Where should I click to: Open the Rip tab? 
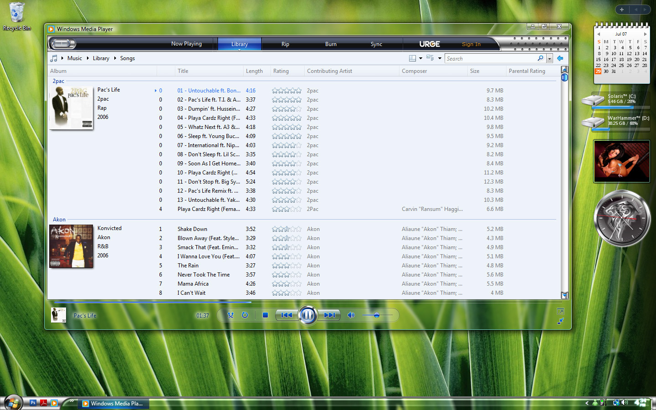click(285, 44)
